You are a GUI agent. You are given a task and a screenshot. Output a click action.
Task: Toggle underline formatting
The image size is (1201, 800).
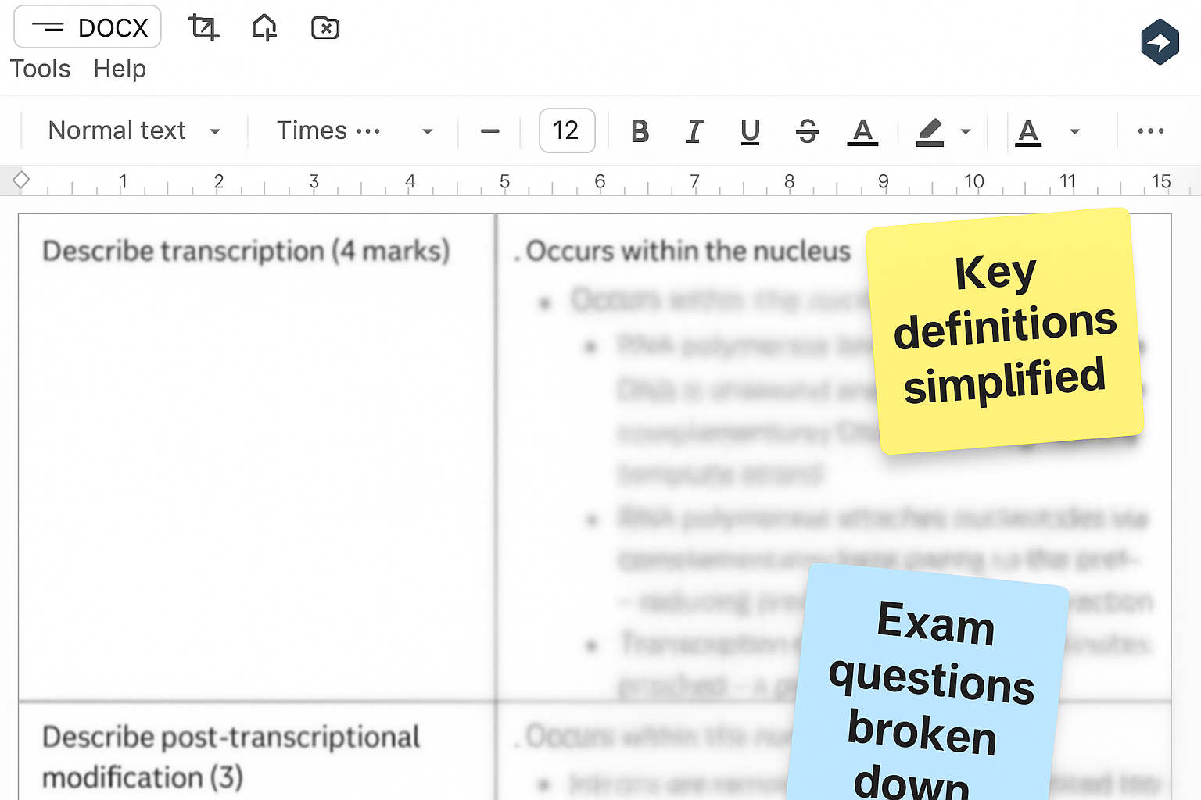[750, 131]
